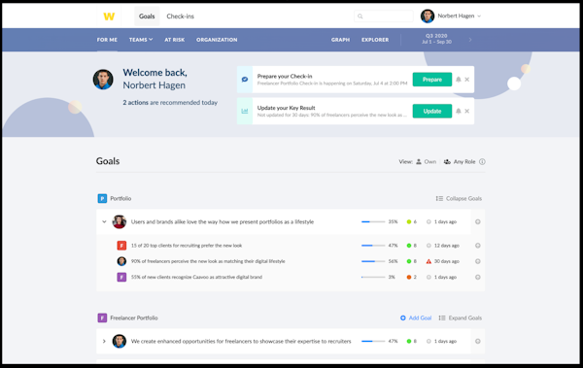Image resolution: width=583 pixels, height=368 pixels.
Task: Dismiss the Prepare your Check-in card
Action: [467, 80]
